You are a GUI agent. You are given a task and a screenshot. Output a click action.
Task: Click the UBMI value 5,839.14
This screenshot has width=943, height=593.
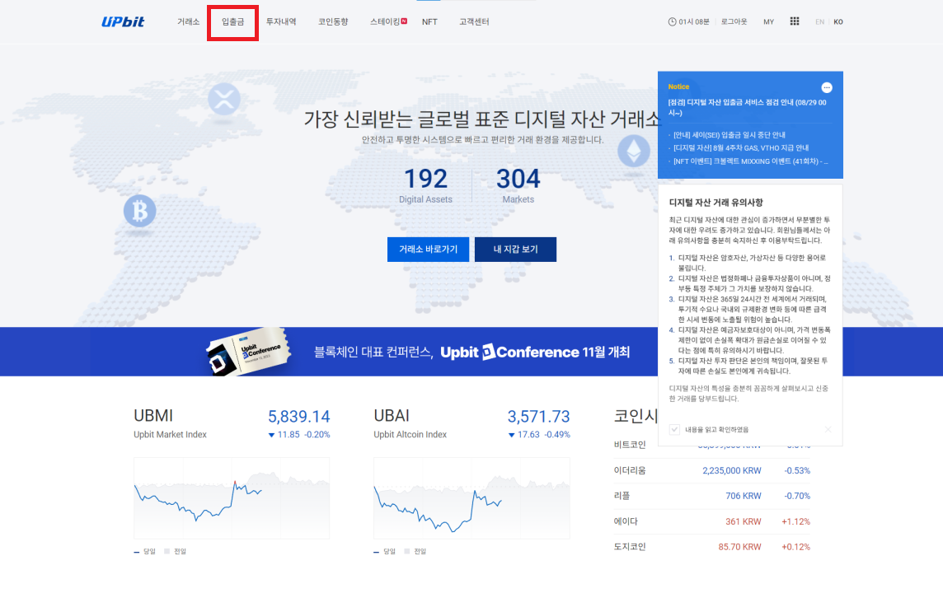(299, 417)
